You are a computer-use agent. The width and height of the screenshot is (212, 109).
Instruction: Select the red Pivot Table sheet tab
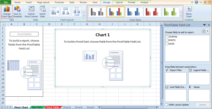coord(53,107)
